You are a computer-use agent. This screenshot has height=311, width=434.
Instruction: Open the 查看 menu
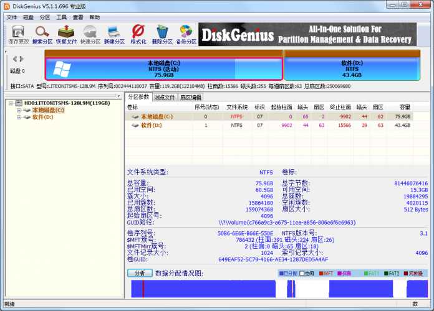(78, 17)
